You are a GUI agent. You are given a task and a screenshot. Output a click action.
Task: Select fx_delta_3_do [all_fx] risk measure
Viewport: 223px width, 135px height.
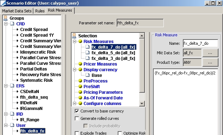tap(113, 58)
